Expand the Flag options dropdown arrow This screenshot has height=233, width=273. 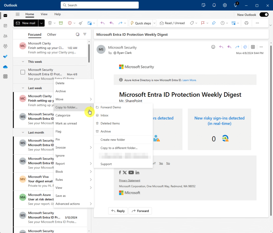point(207,23)
